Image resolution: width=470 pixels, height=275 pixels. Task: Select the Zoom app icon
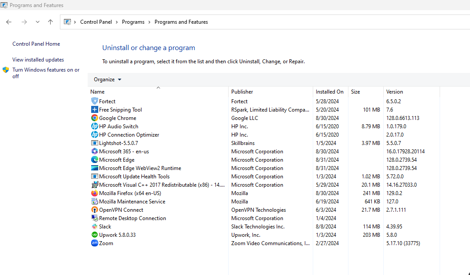click(x=94, y=243)
